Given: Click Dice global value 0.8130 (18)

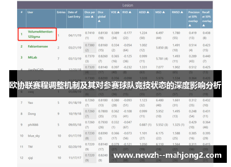Looking at the screenshot, I should (103, 36).
